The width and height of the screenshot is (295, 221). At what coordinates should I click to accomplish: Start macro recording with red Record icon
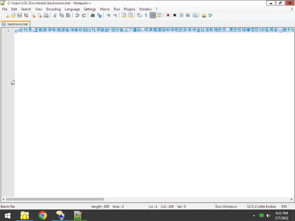tap(168, 15)
